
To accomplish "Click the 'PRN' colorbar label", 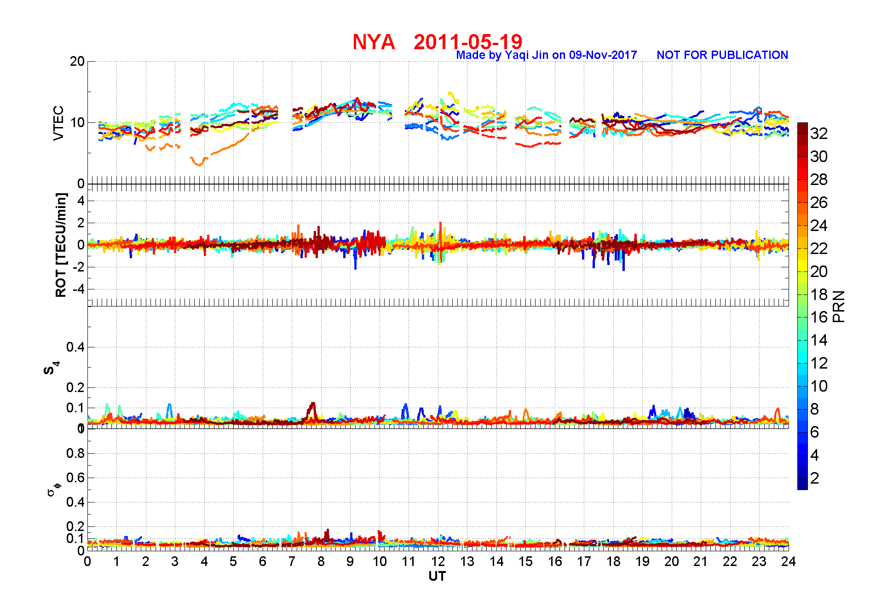I will 839,306.
